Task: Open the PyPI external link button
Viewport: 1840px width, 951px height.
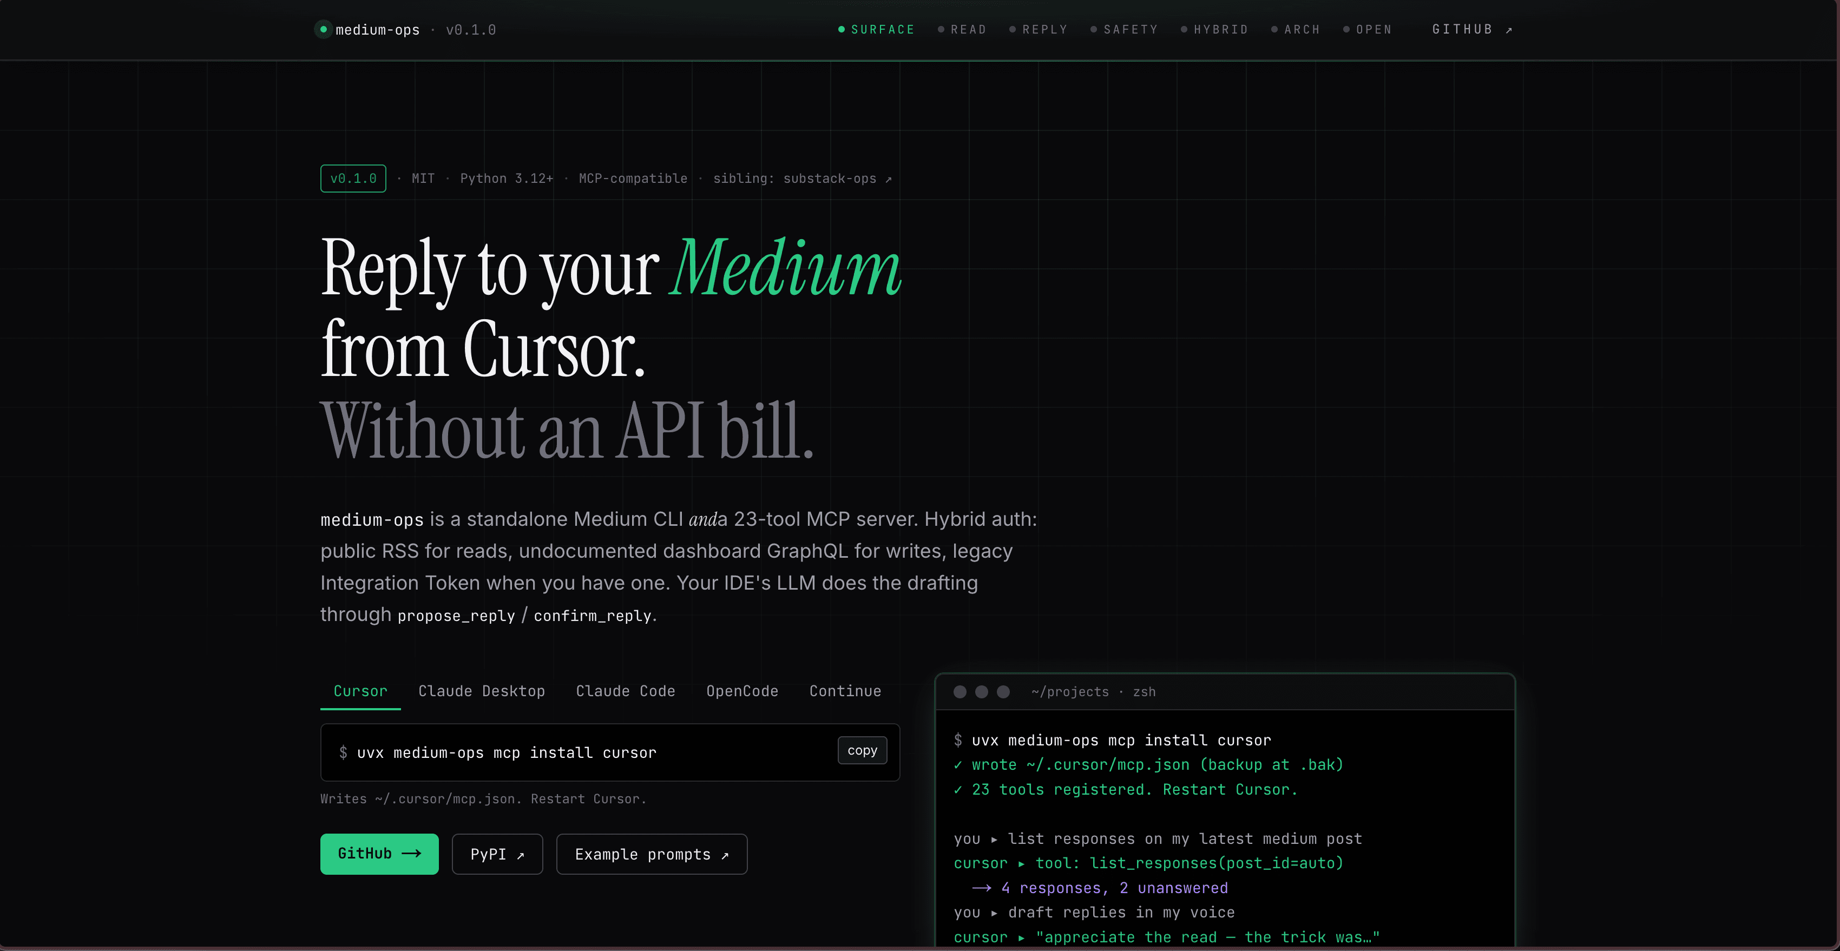Action: click(x=497, y=854)
